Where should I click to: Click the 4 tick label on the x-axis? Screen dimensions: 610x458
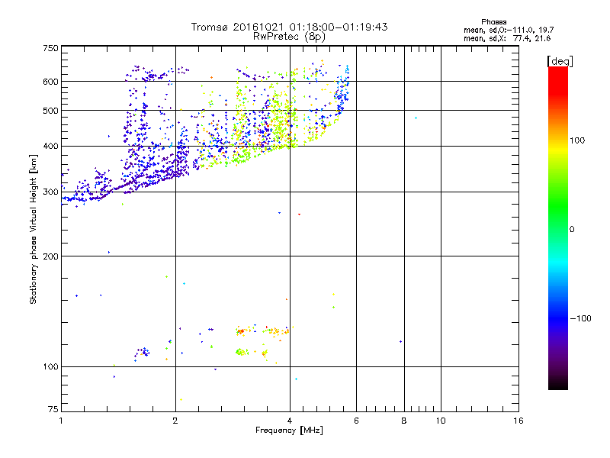click(289, 421)
